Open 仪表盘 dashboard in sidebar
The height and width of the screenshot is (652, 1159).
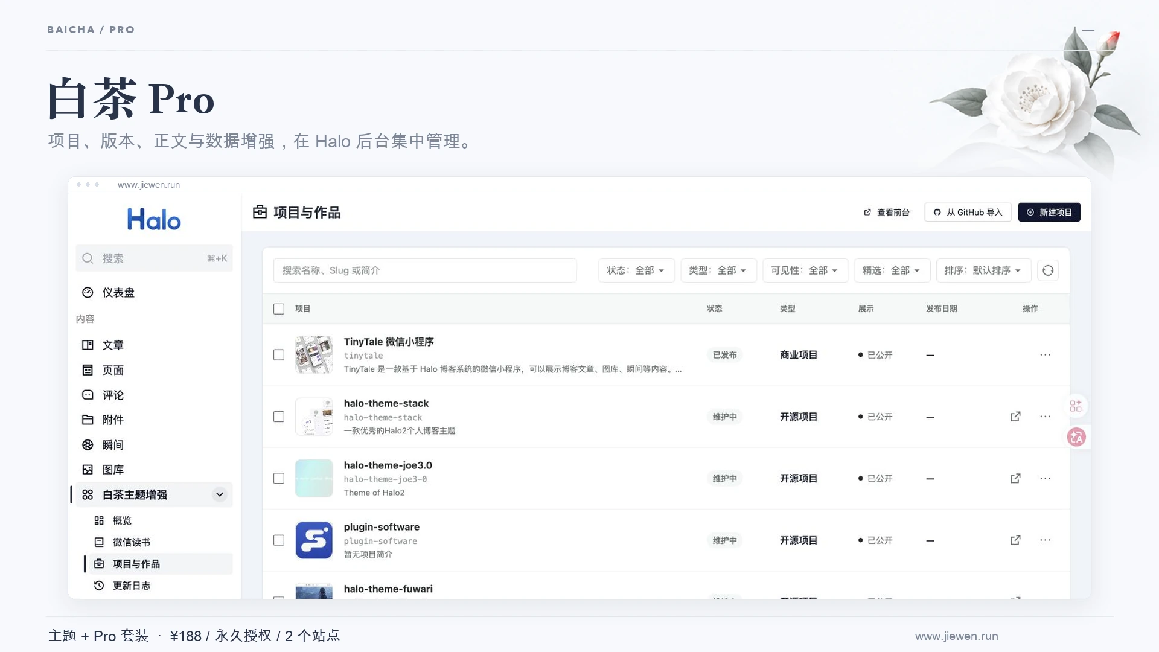pyautogui.click(x=154, y=293)
